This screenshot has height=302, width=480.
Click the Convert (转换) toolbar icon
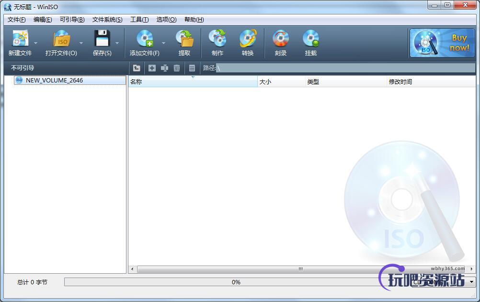(248, 38)
